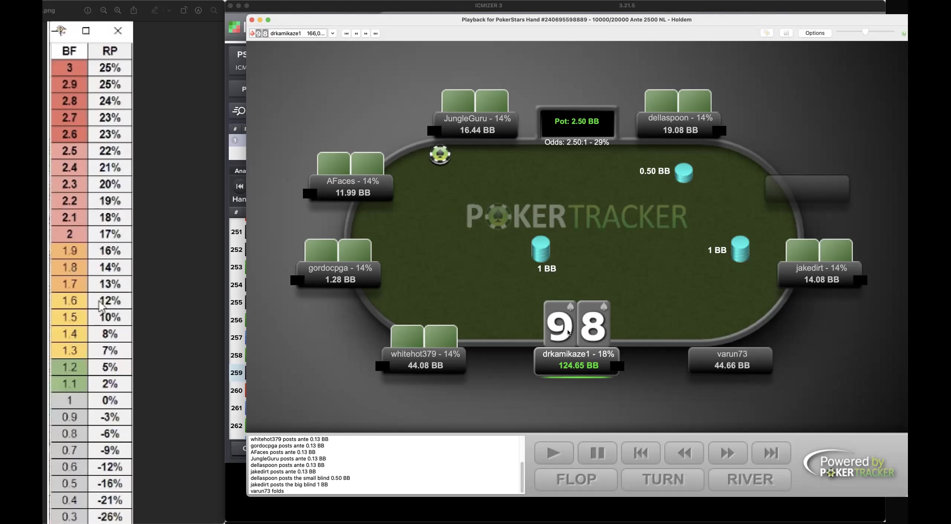This screenshot has height=524, width=951.
Task: Open the share icon in Preview toolbar
Action: click(x=134, y=10)
